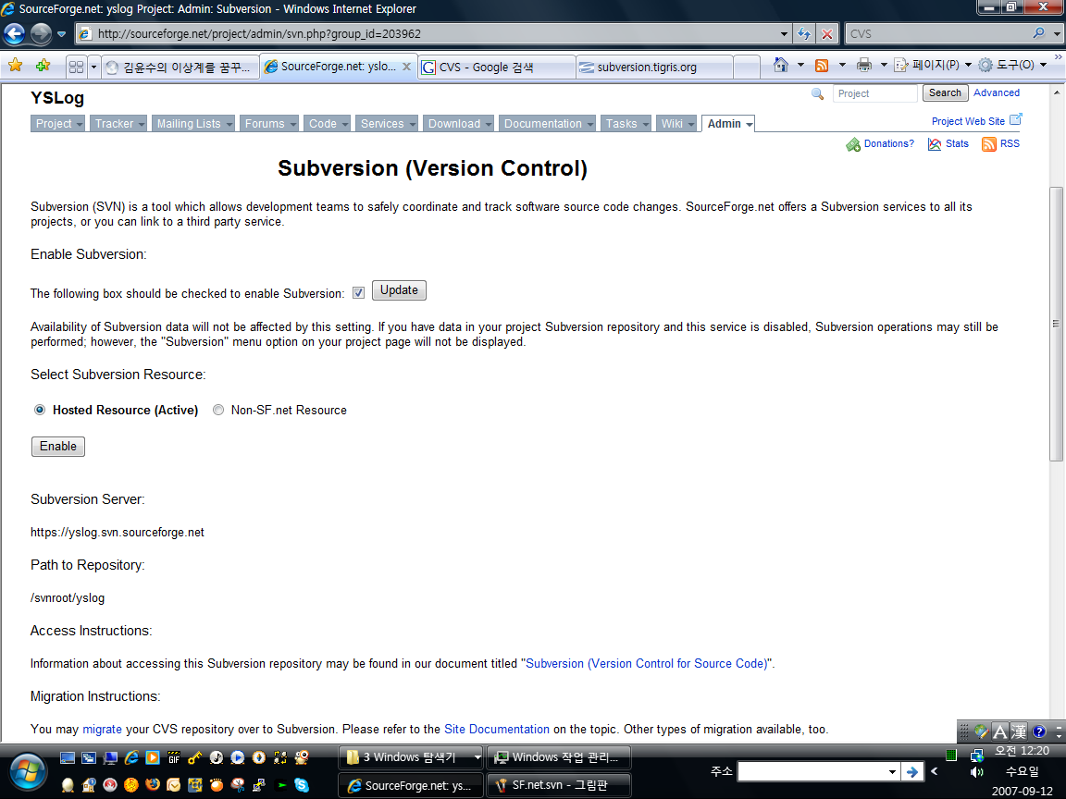Click the gold key quick launch icon
The height and width of the screenshot is (799, 1066).
[195, 756]
